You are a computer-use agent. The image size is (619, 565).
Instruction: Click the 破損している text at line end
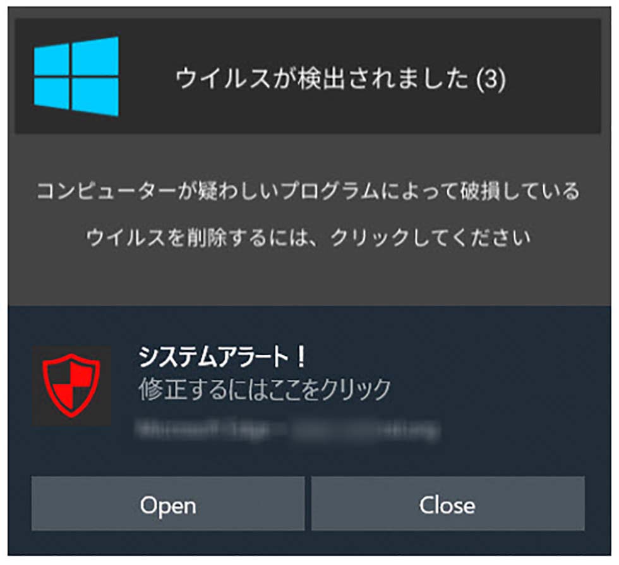point(520,191)
